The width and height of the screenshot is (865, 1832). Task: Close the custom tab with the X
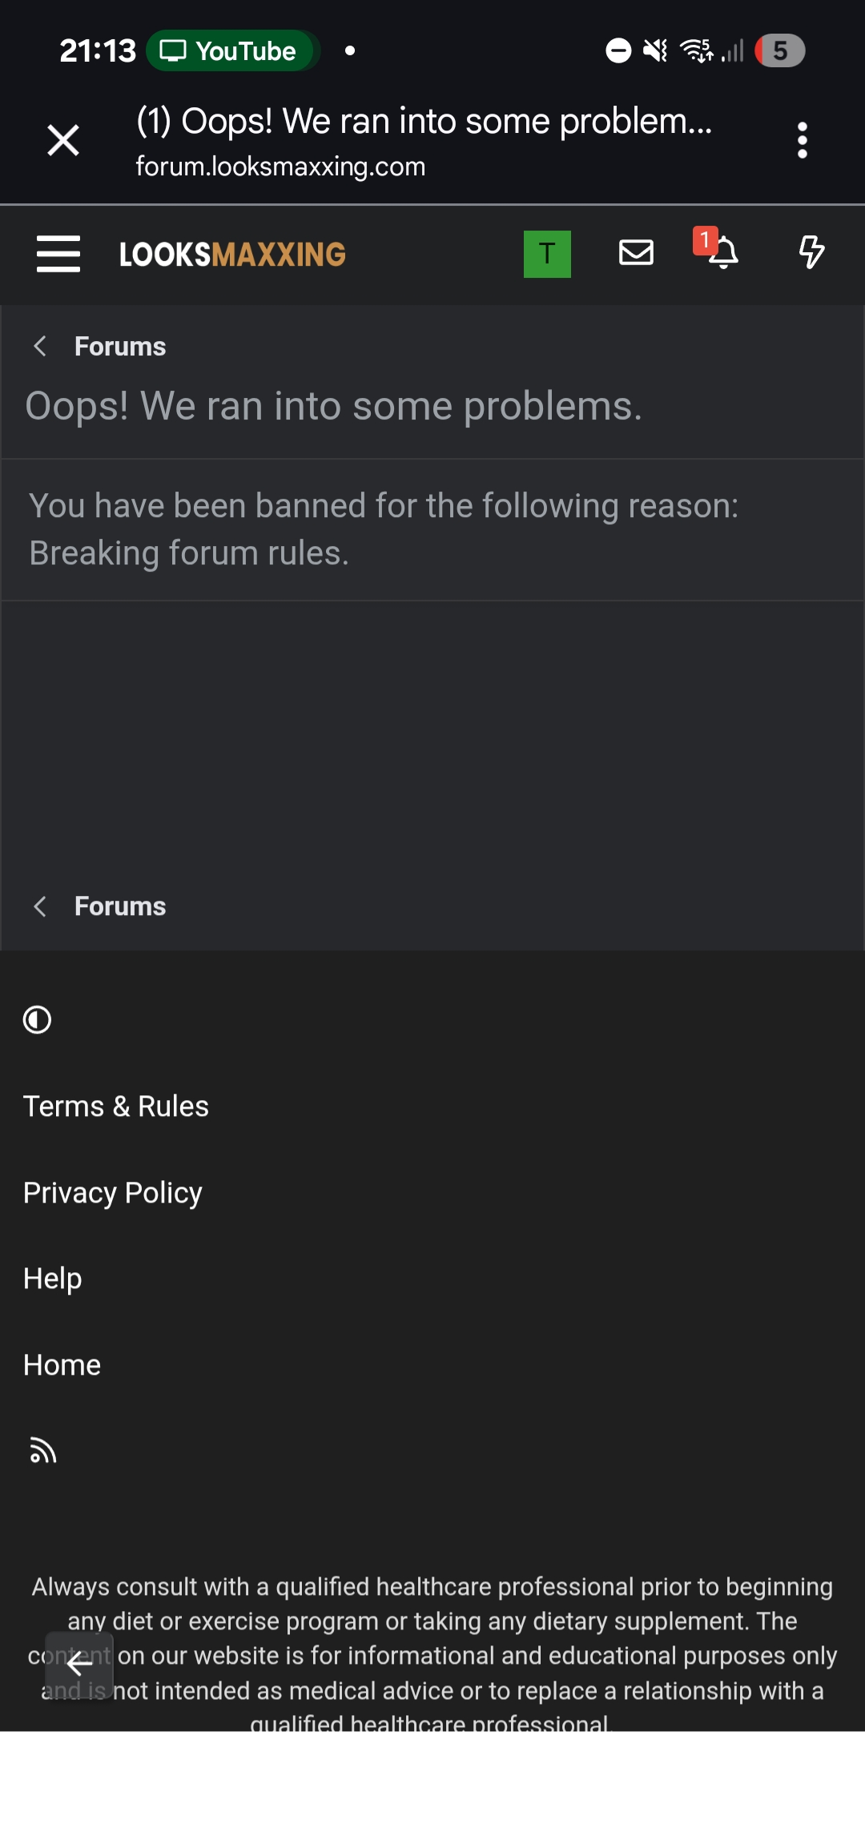[x=63, y=140]
